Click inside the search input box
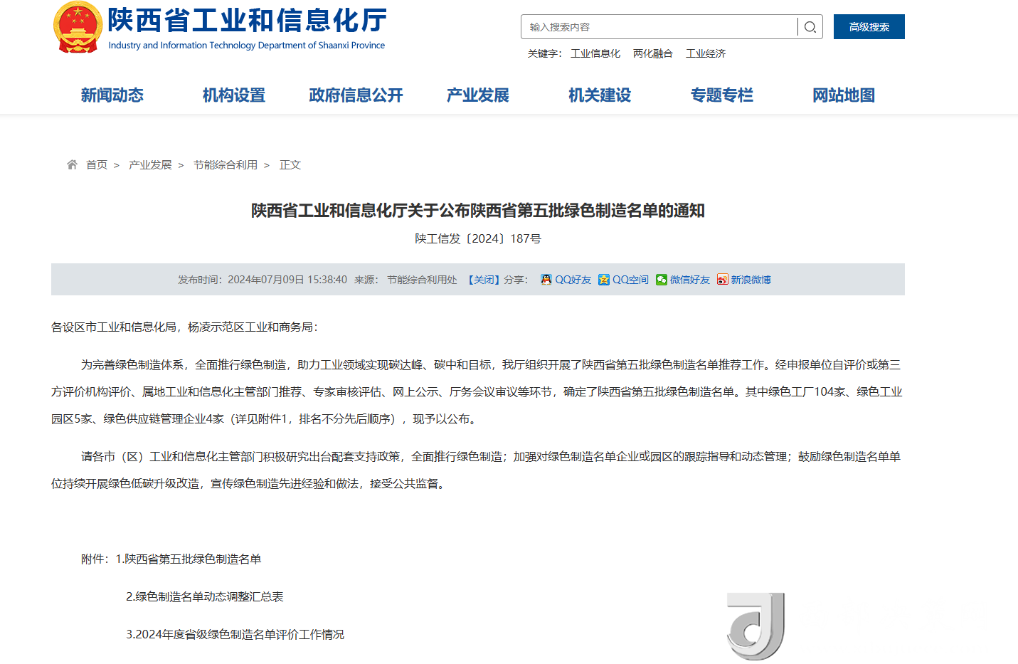 640,26
